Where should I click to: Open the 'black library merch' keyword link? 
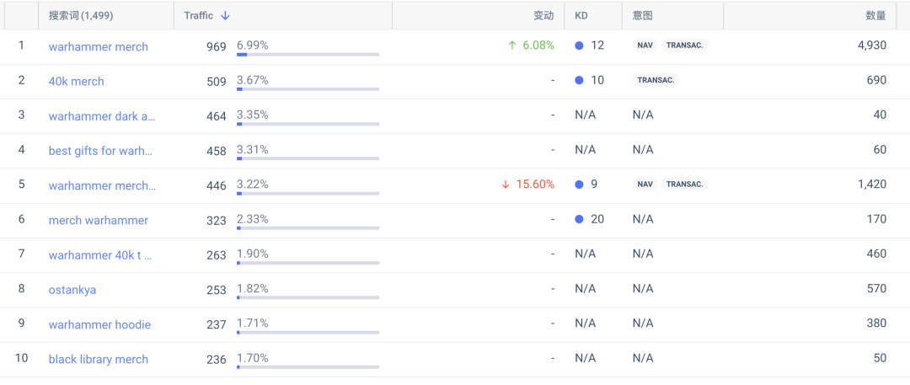tap(98, 360)
